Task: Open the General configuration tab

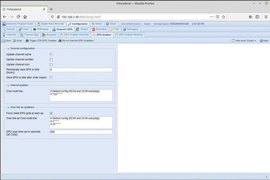Action: 9,29
